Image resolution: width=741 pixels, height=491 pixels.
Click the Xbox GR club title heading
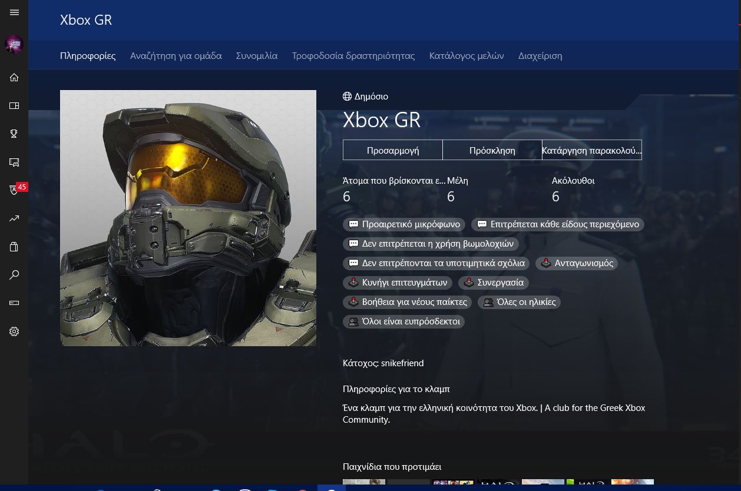pyautogui.click(x=382, y=120)
